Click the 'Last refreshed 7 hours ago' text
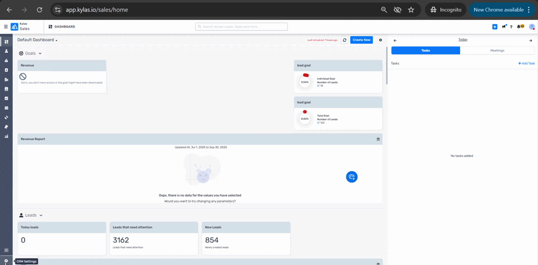Screen dimensions: 538x265 [322, 40]
